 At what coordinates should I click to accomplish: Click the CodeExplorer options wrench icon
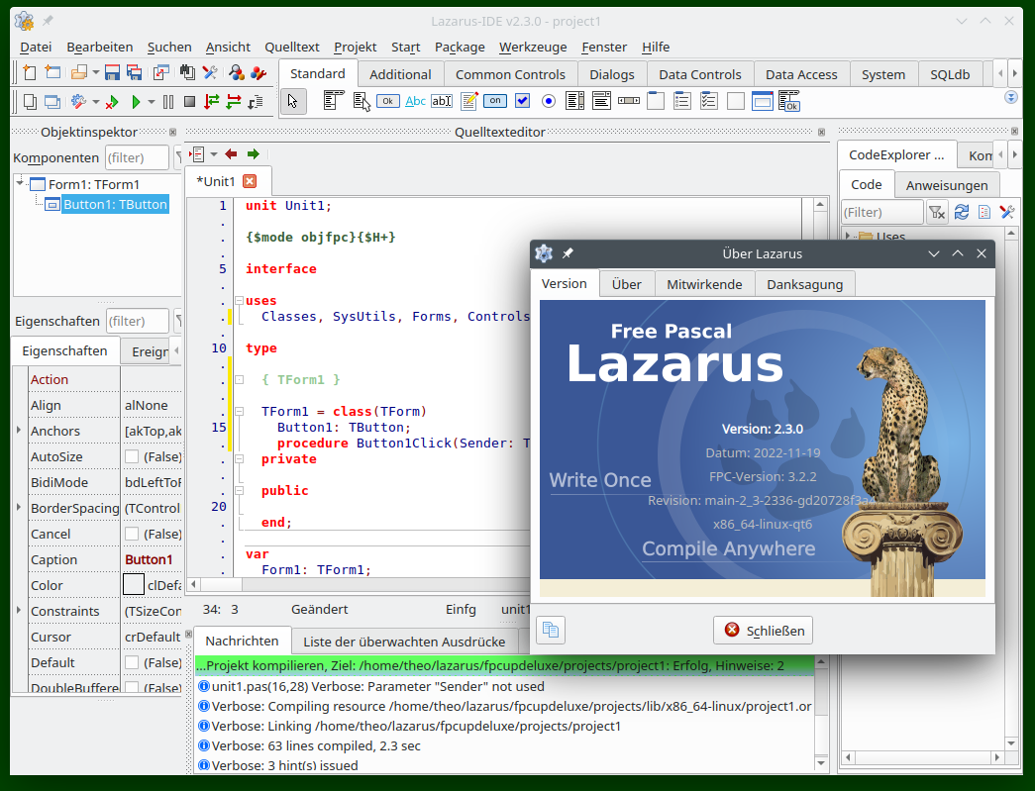coord(1006,212)
